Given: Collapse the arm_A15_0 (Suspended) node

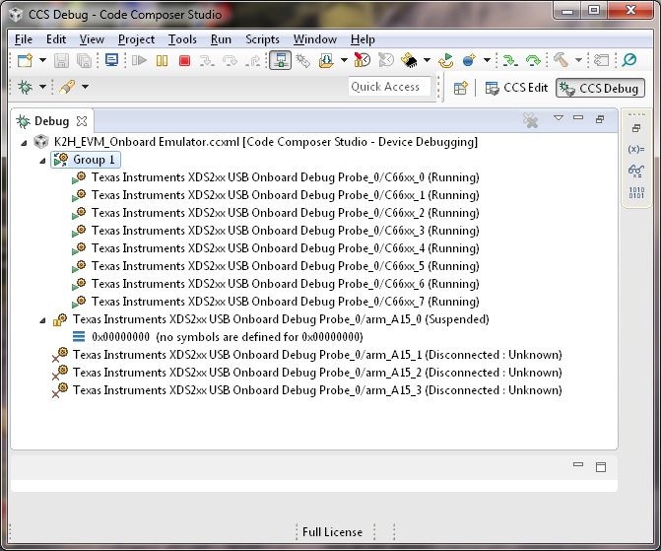Looking at the screenshot, I should pos(42,319).
